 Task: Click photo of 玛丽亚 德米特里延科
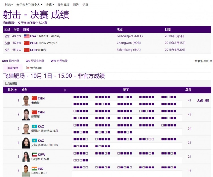(x=26, y=129)
